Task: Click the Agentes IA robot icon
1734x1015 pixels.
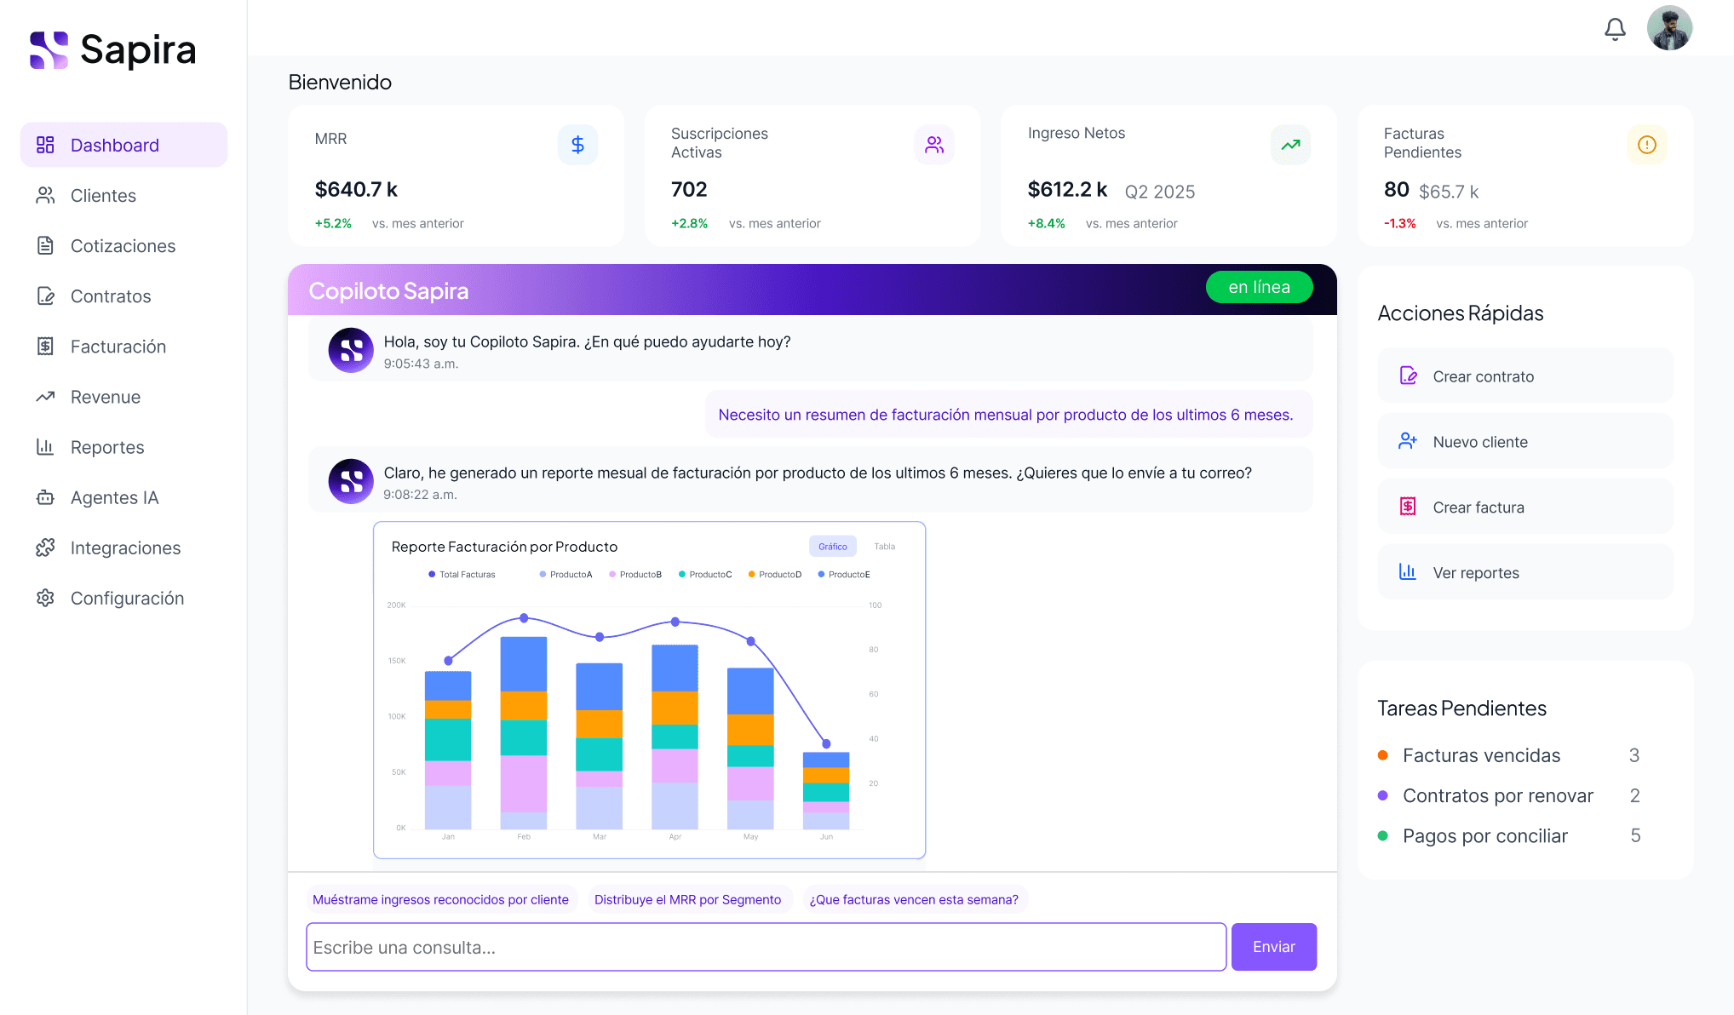Action: coord(45,497)
